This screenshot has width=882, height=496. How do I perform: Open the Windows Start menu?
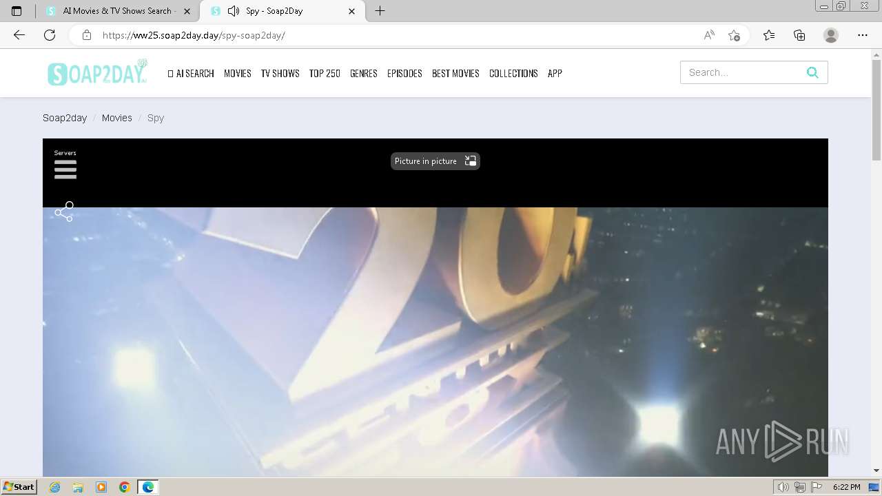coord(19,487)
